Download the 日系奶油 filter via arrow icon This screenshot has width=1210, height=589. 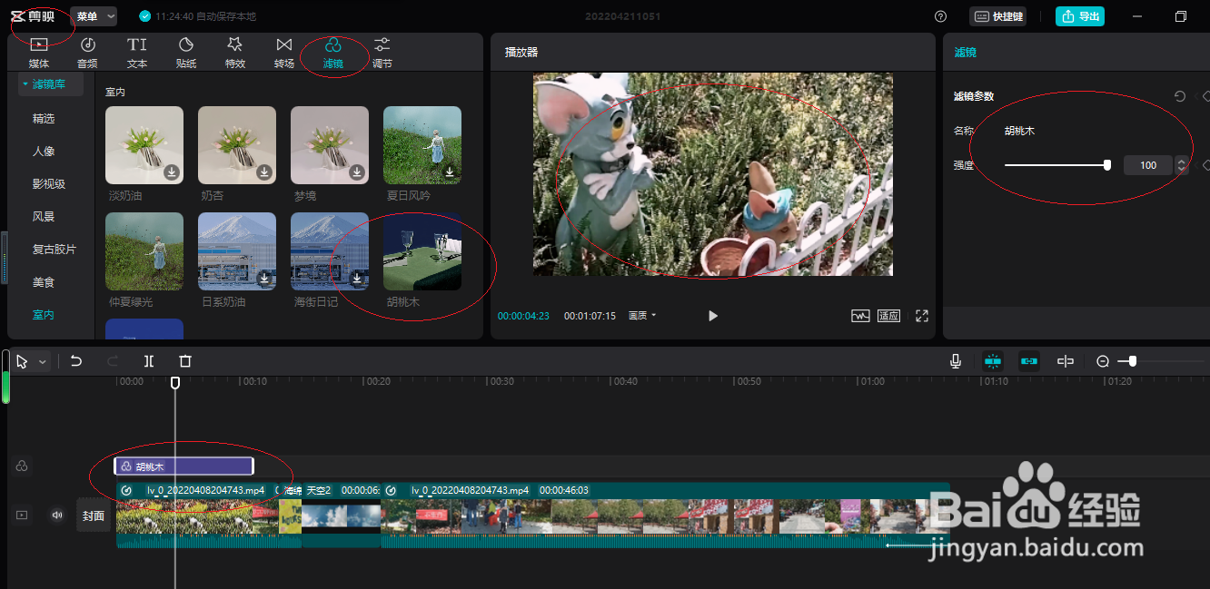264,279
